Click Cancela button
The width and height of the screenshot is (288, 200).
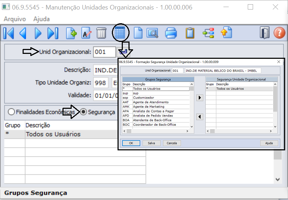click(x=172, y=143)
